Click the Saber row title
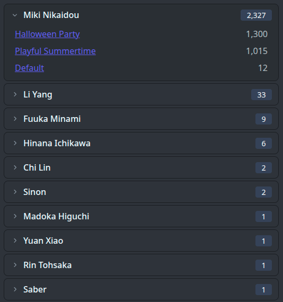Viewport: 283px width, 302px height. (x=35, y=289)
